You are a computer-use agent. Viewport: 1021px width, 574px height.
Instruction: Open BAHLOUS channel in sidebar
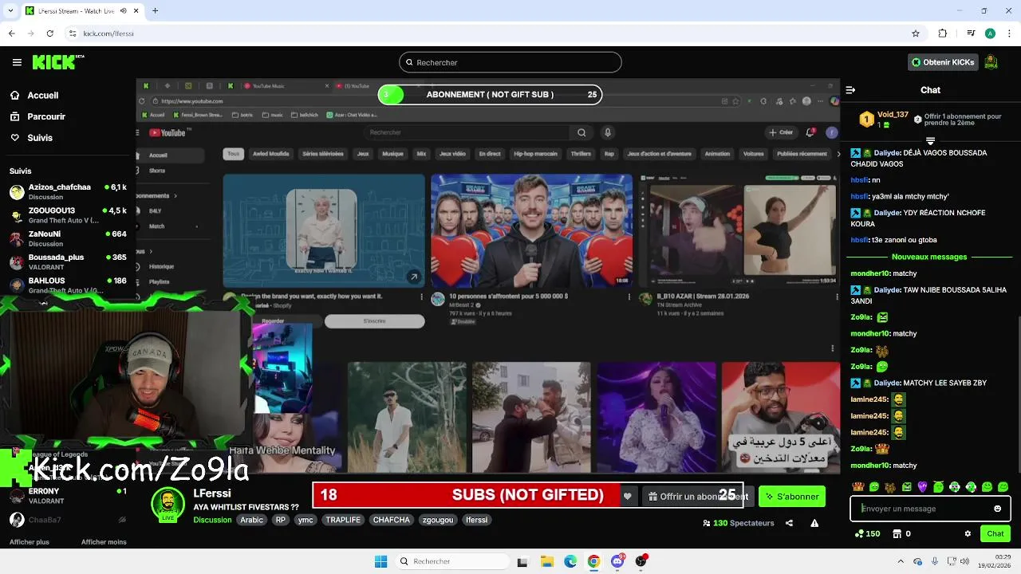point(67,285)
